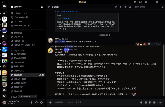Click the reply arrow on the message toolbar
Image resolution: width=165 pixels, height=107 pixels.
pos(152,44)
